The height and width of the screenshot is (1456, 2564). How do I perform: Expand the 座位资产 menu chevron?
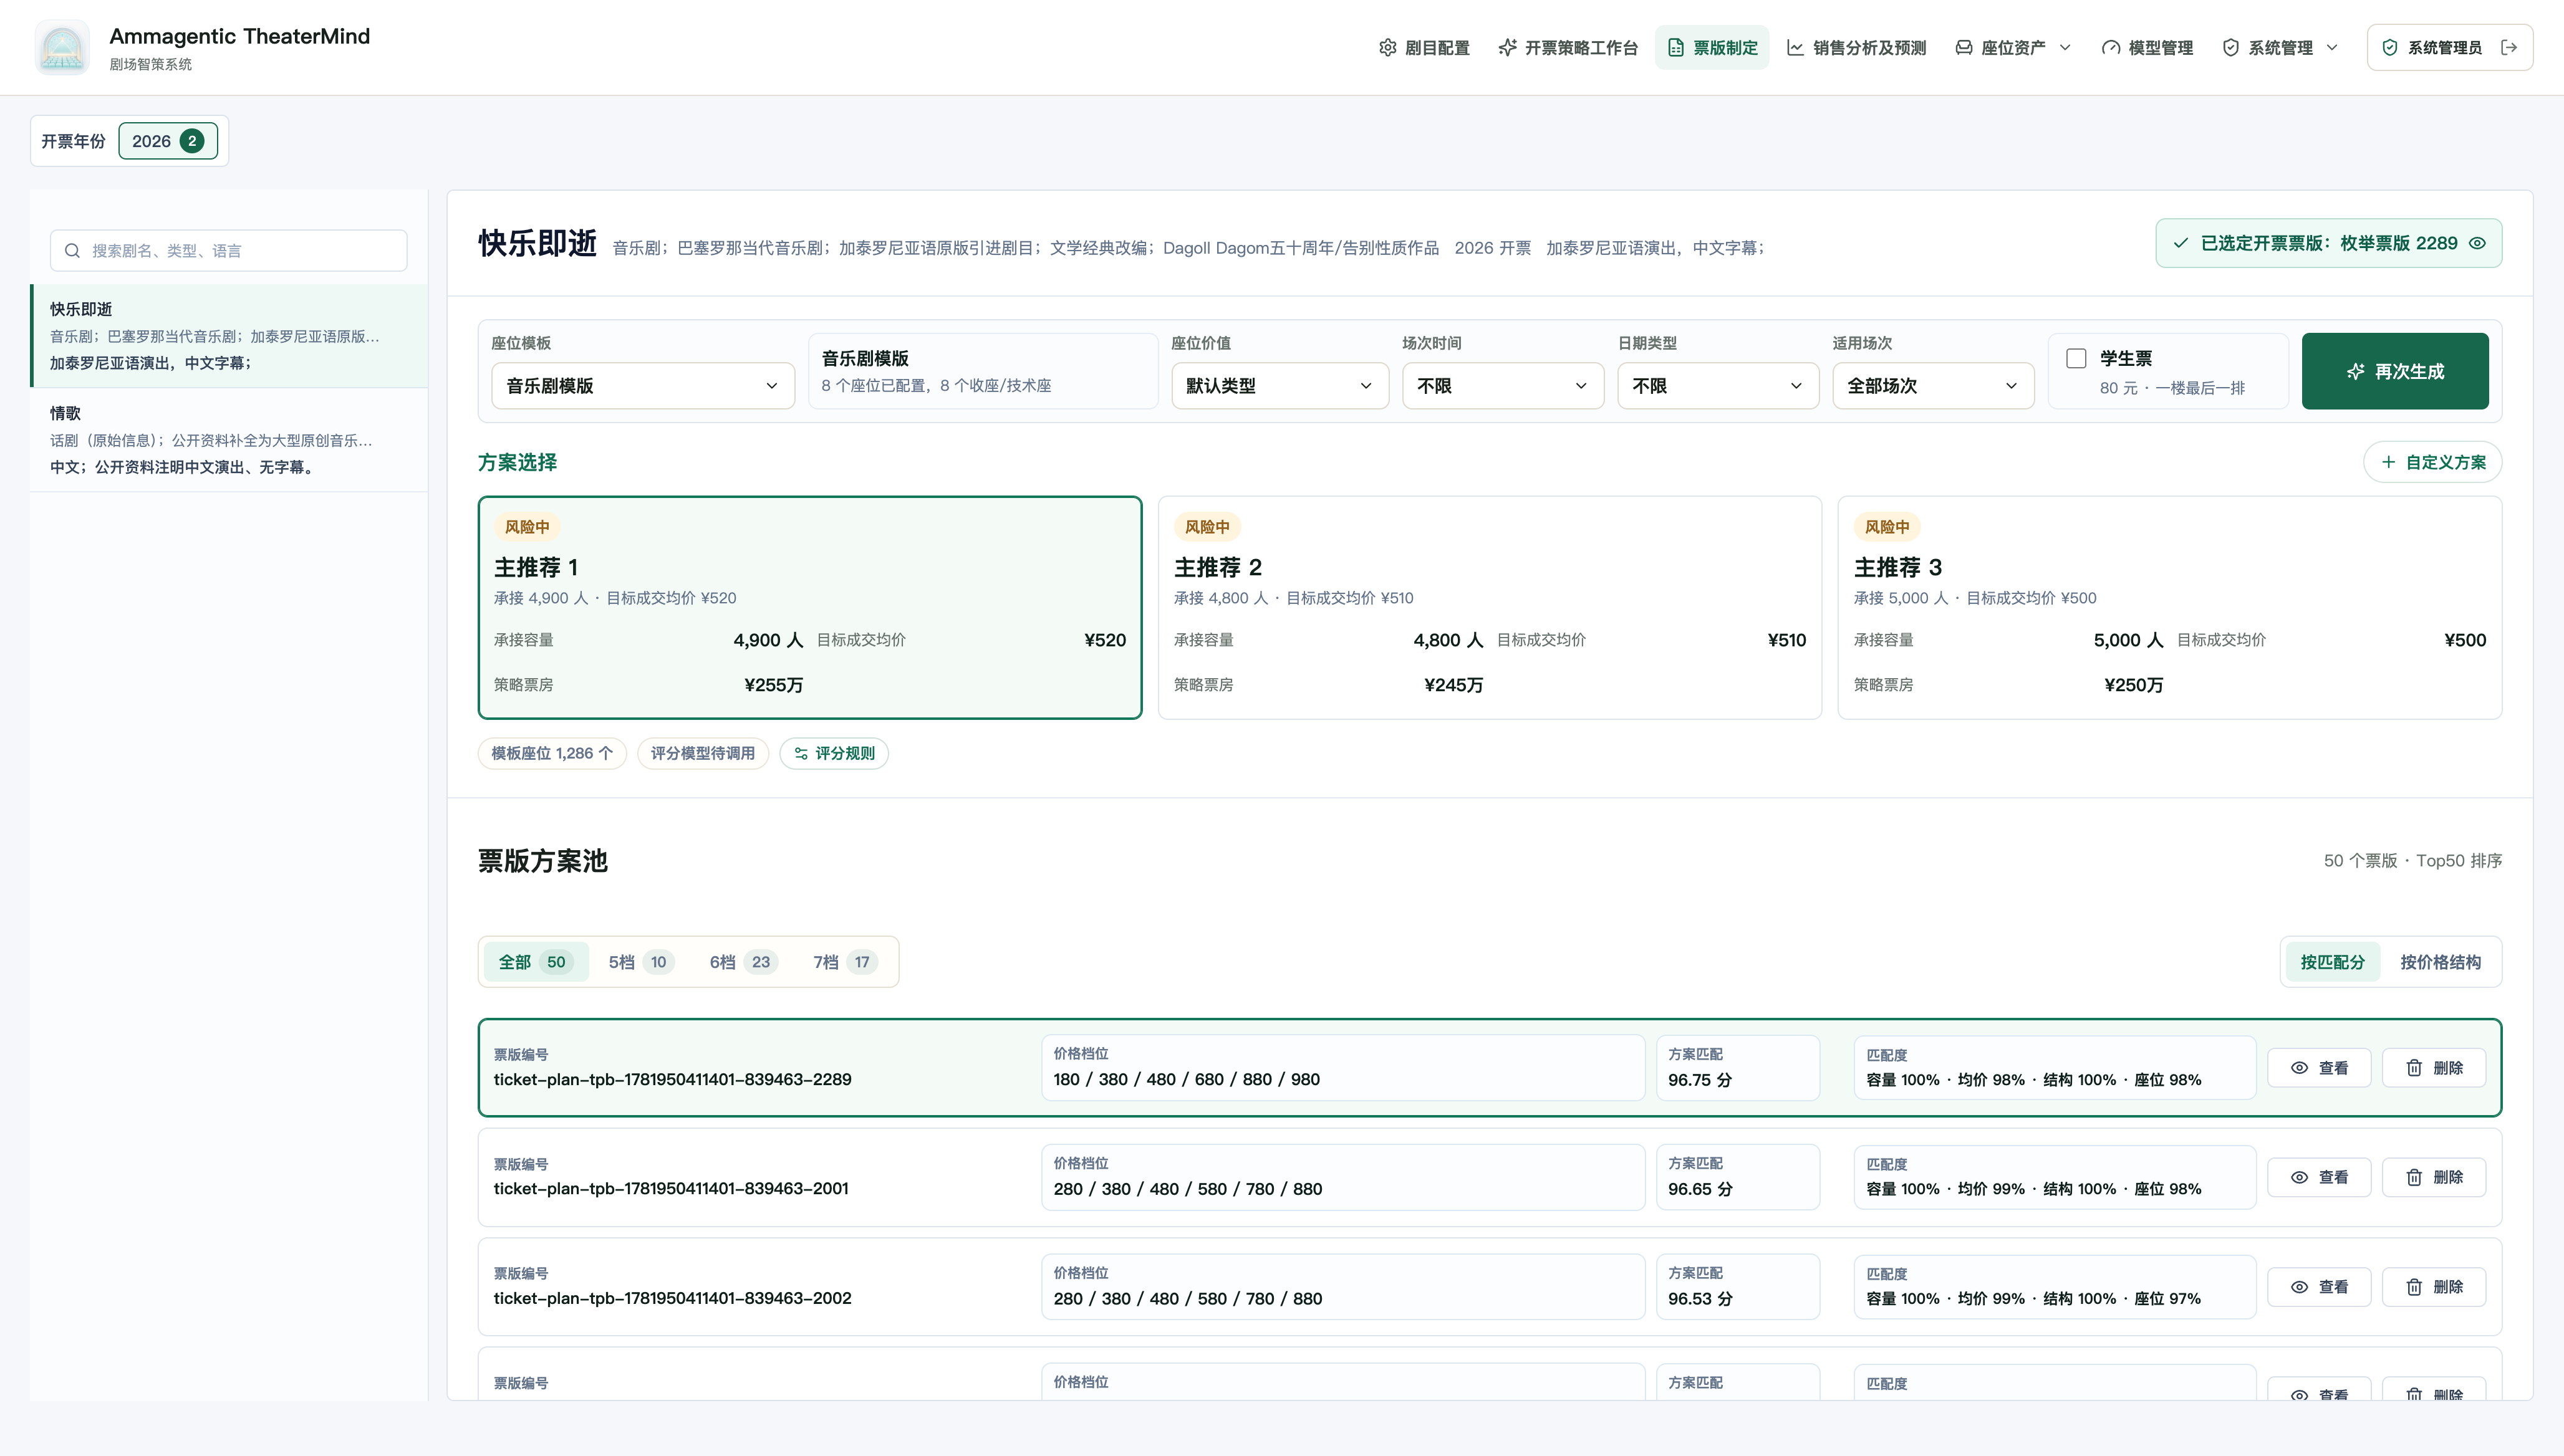pos(2065,48)
